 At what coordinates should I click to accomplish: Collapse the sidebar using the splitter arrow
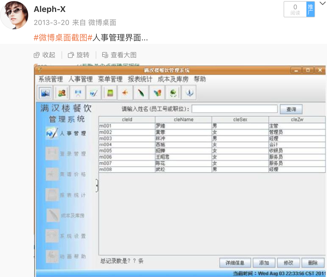pyautogui.click(x=97, y=186)
